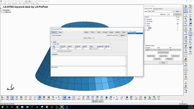The image size is (194, 109).
Task: Click the ZoOut zoom-out icon
Action: tap(97, 97)
